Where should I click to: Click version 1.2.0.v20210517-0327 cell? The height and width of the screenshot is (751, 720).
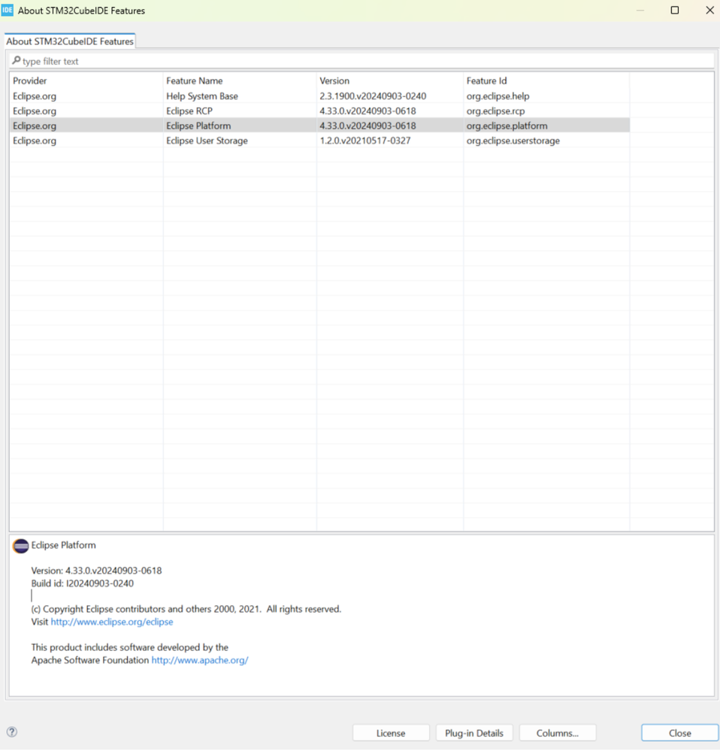365,141
